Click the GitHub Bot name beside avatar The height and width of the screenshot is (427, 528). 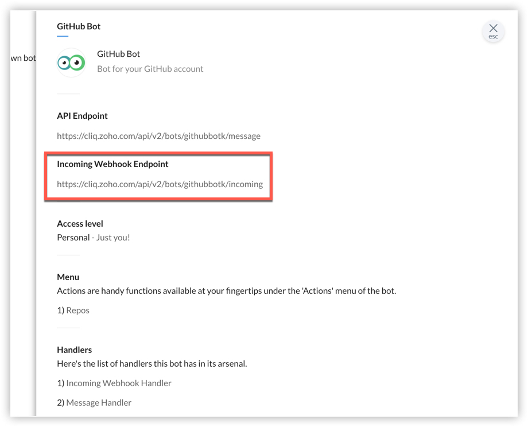pos(119,54)
